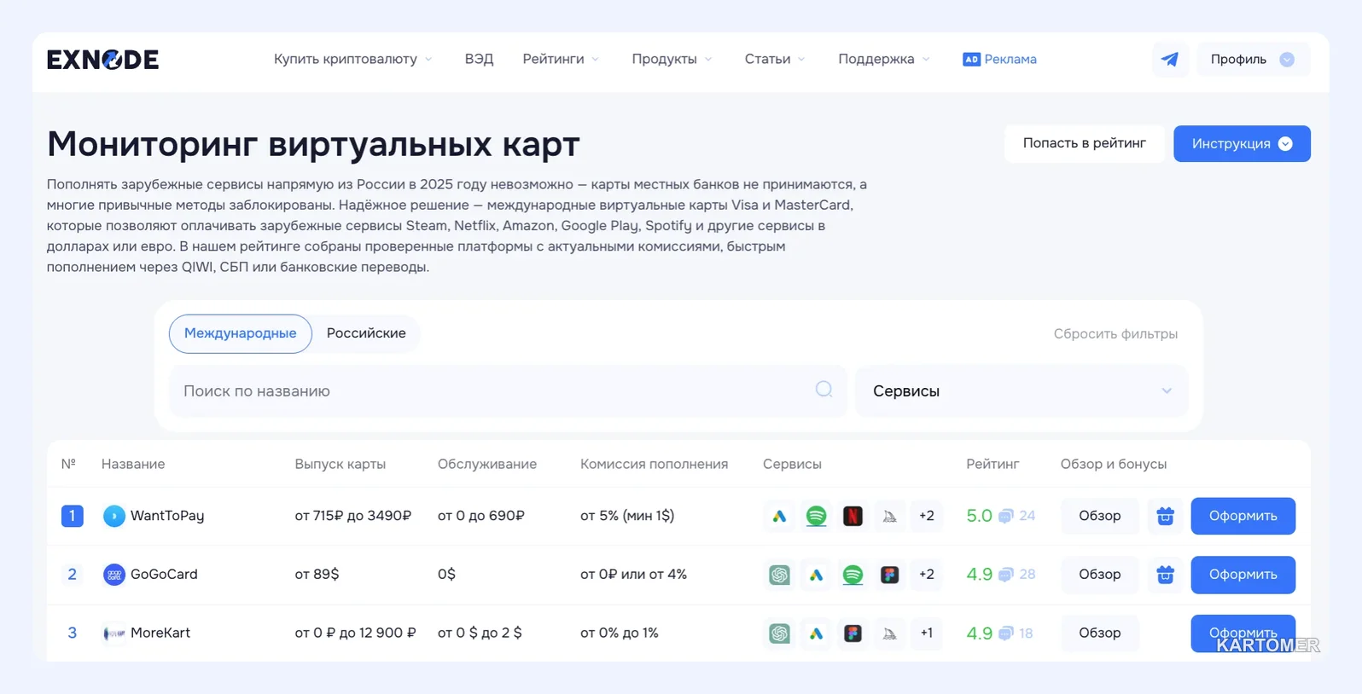Switch to Российские tab
The image size is (1362, 694).
click(x=366, y=333)
